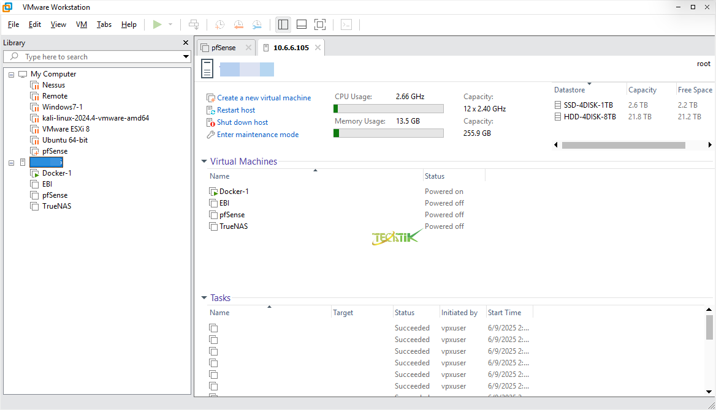Image resolution: width=716 pixels, height=410 pixels.
Task: Open the File menu
Action: 13,24
